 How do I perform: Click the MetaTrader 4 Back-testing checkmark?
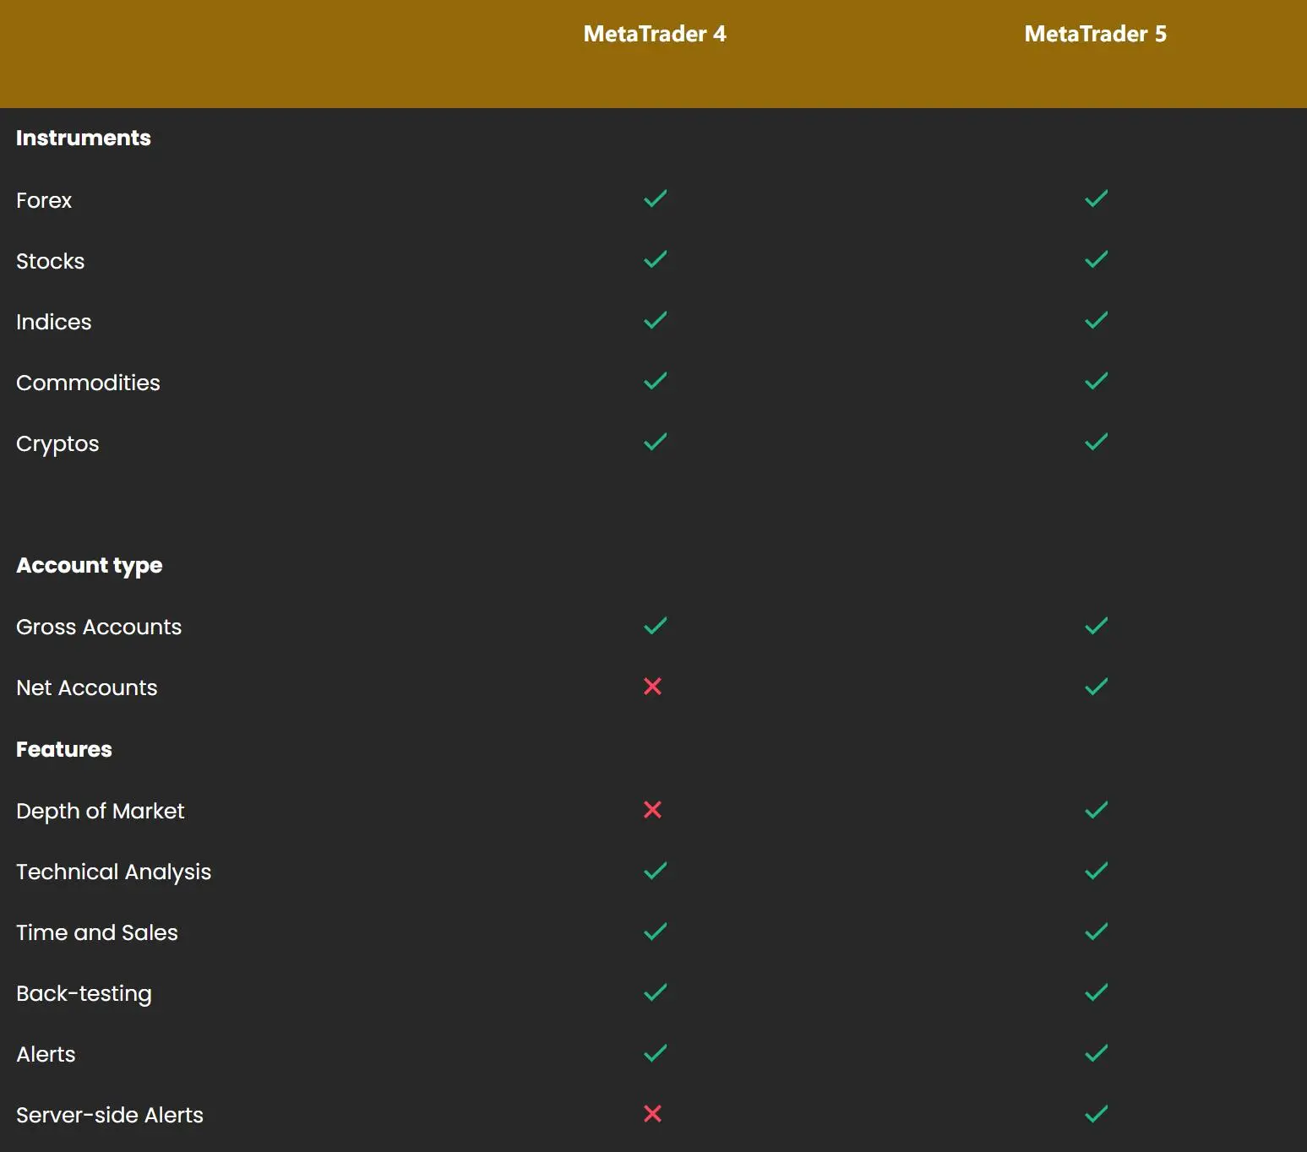click(656, 992)
